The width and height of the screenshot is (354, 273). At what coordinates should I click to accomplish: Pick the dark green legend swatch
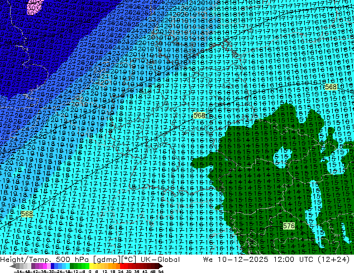tap(71, 266)
